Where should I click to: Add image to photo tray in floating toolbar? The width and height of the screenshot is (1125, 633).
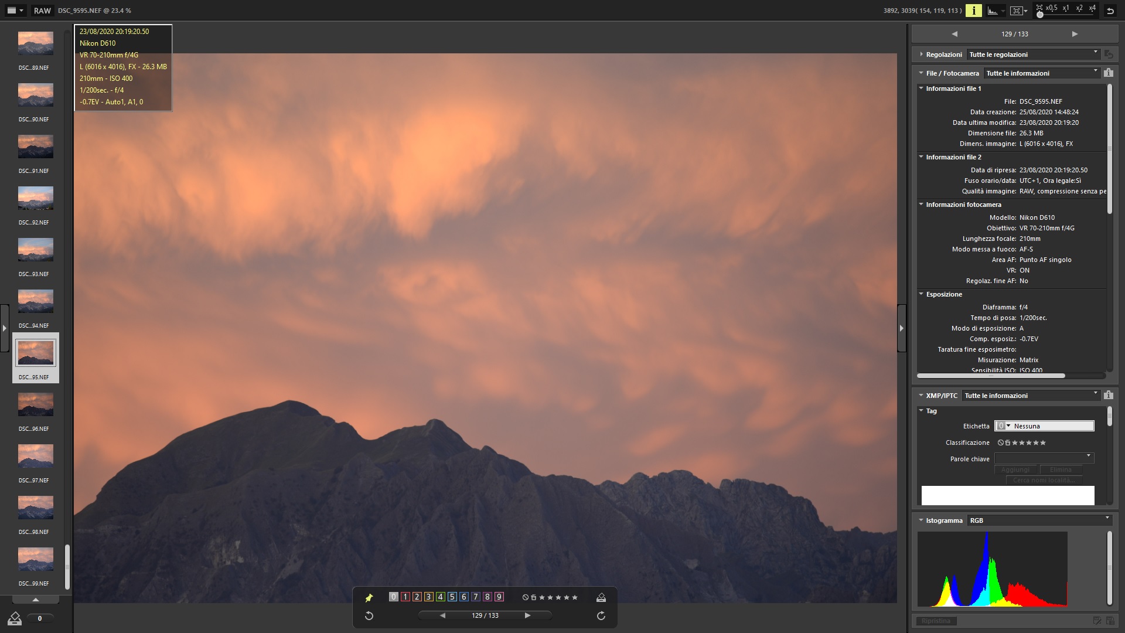click(x=601, y=597)
